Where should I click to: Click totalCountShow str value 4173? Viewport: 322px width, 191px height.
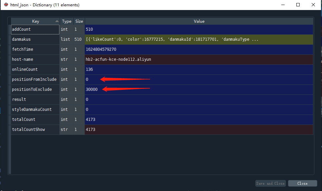[x=199, y=130]
